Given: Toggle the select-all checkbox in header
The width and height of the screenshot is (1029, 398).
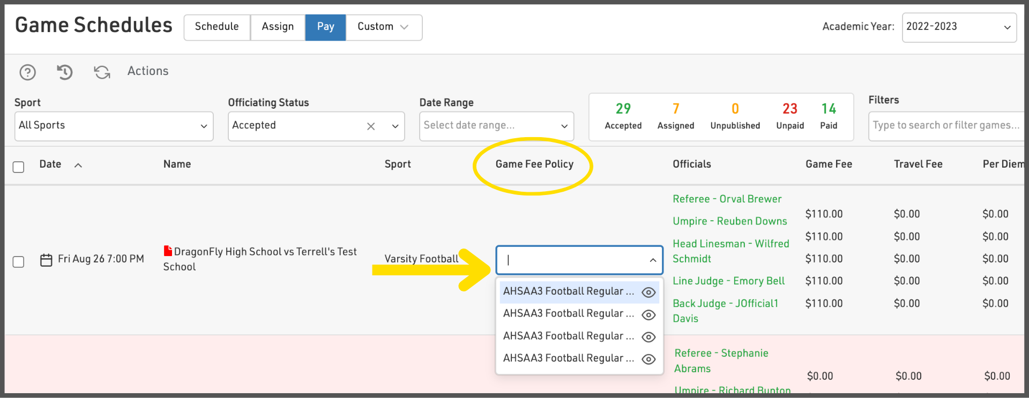Looking at the screenshot, I should [19, 167].
